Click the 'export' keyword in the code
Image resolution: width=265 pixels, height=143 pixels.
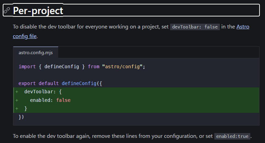tap(27, 83)
